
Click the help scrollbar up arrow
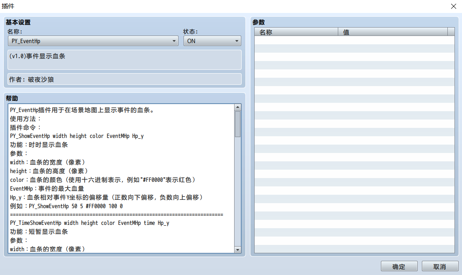(237, 107)
